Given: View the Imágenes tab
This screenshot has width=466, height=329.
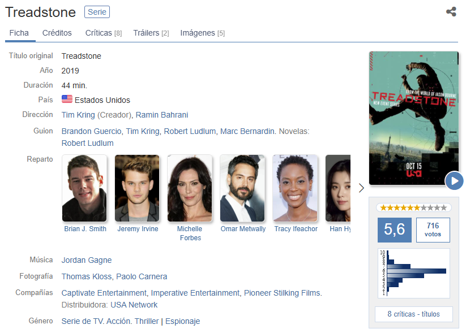Looking at the screenshot, I should coord(202,33).
